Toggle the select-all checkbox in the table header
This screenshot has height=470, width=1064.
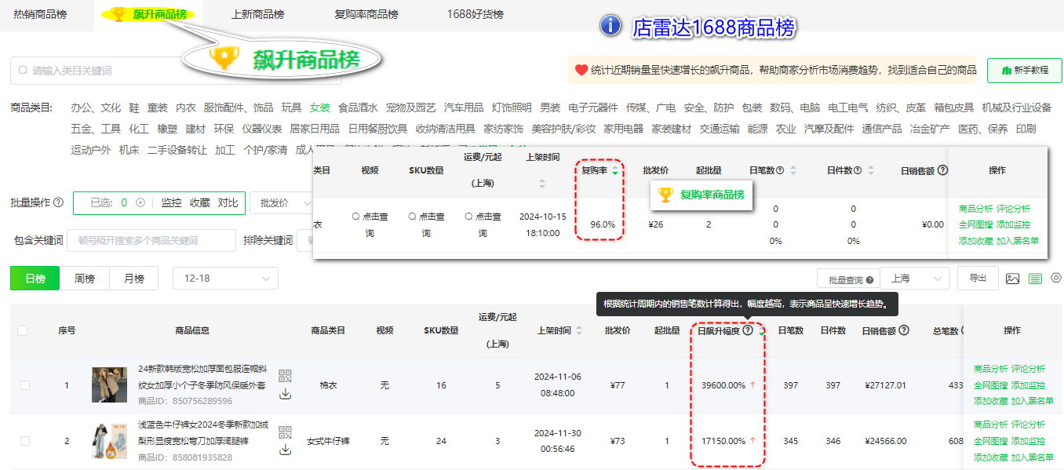pyautogui.click(x=22, y=330)
